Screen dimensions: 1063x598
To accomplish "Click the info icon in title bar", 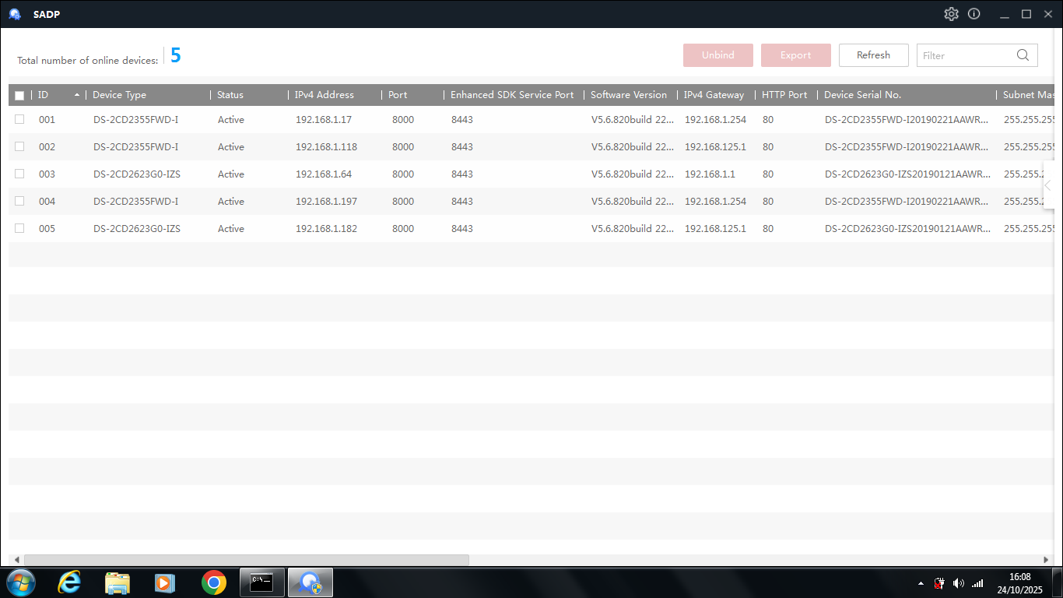I will 974,14.
